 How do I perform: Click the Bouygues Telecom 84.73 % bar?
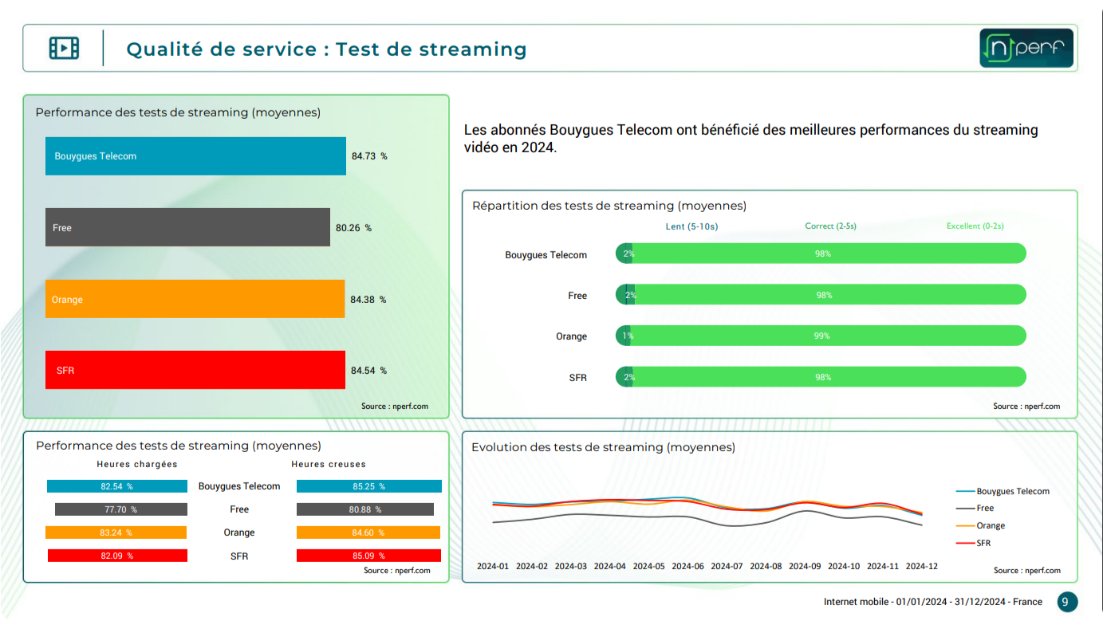pyautogui.click(x=195, y=156)
